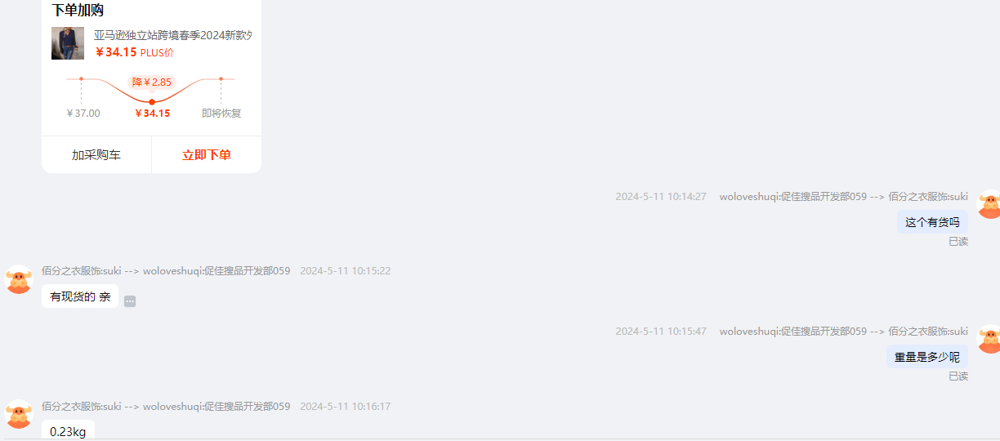Open the more options icon beside 有现货的 亲

click(x=130, y=301)
